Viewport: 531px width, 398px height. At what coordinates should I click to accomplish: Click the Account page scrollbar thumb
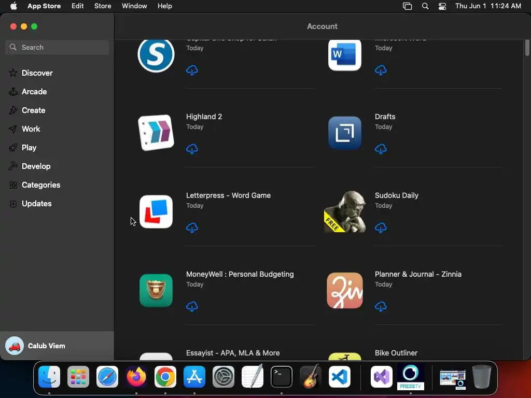click(x=527, y=48)
